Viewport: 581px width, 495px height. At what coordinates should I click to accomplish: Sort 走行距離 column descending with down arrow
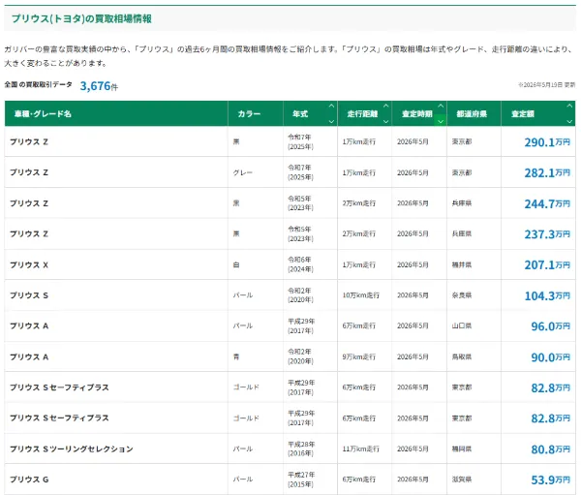(385, 121)
